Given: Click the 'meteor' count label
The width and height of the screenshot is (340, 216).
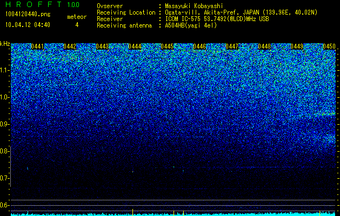Looking at the screenshot, I should pos(77,17).
